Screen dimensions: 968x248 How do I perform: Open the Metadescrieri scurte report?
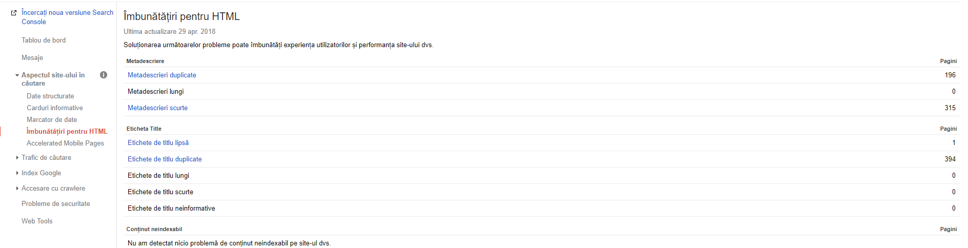pyautogui.click(x=158, y=108)
